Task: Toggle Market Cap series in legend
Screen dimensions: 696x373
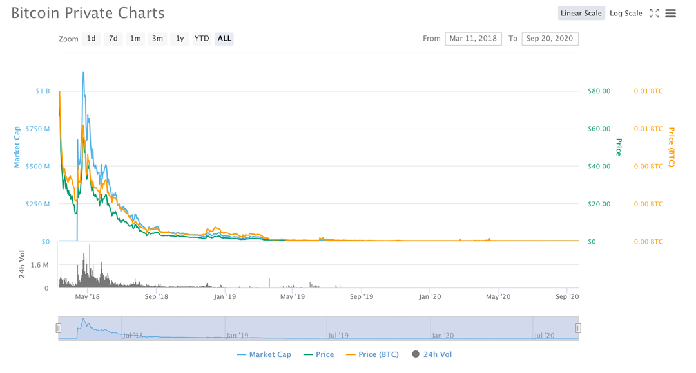Action: coord(264,354)
